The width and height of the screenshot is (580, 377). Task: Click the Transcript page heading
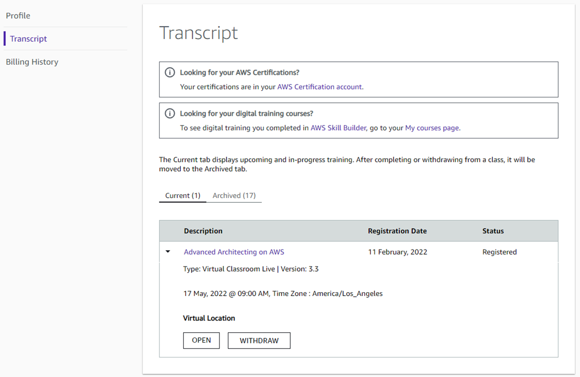point(199,33)
